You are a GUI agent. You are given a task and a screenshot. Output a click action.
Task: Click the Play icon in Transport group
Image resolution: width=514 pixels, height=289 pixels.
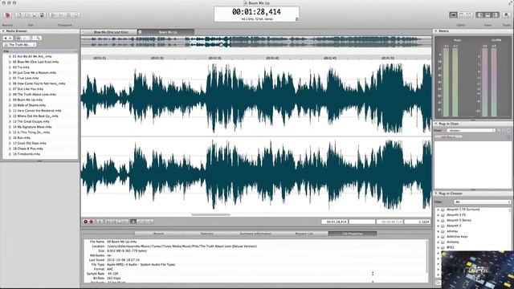click(x=61, y=15)
